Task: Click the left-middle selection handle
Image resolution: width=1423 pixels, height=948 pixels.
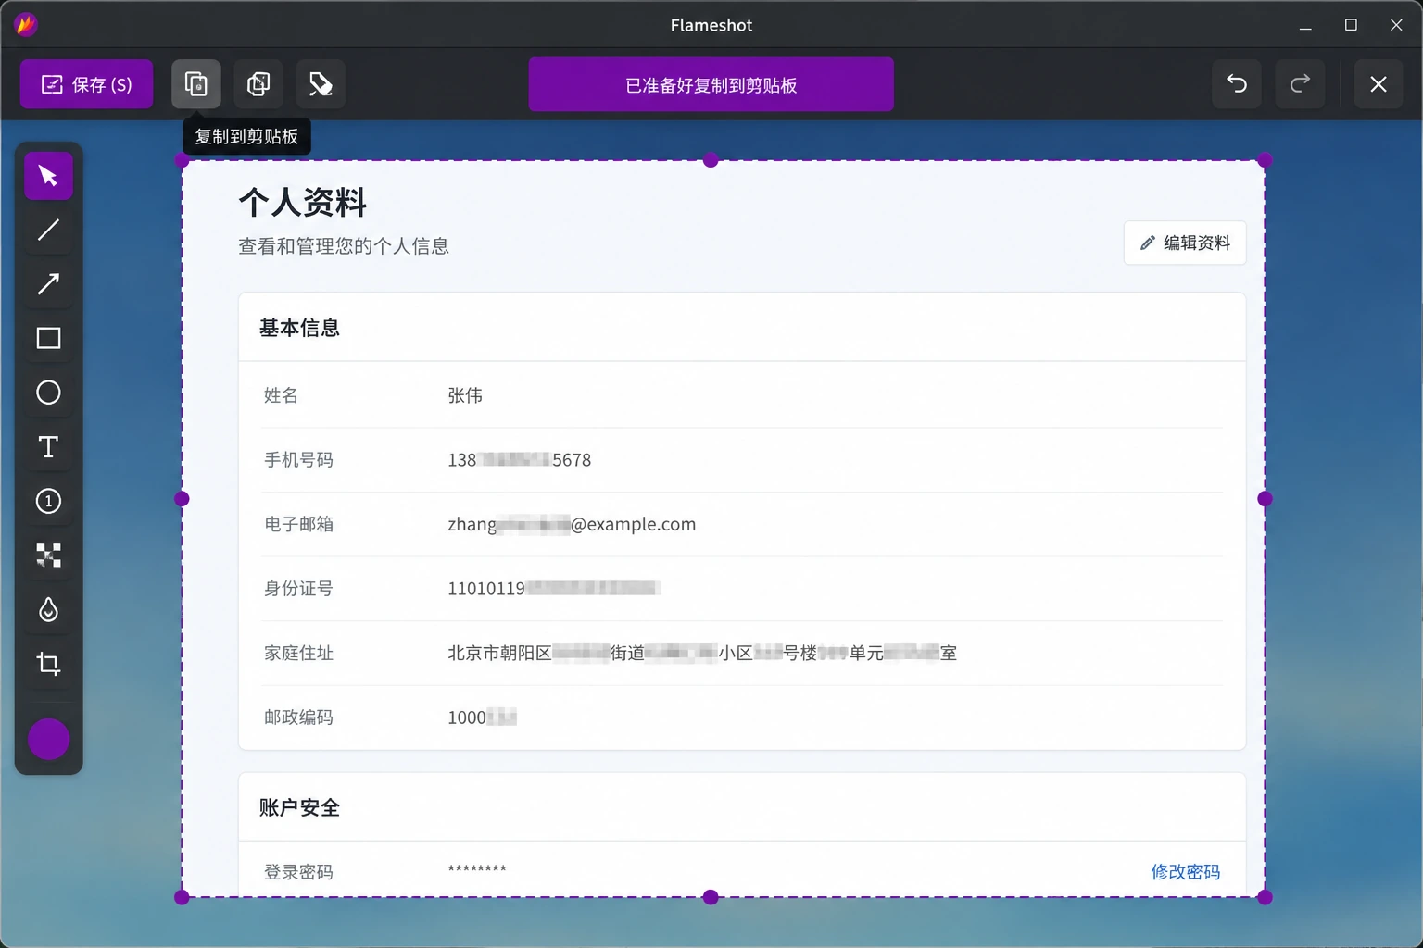Action: (x=182, y=499)
